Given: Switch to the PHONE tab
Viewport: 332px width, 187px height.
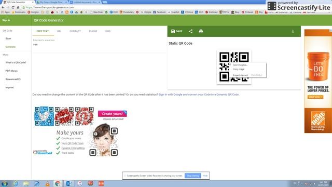Looking at the screenshot, I should tap(93, 31).
